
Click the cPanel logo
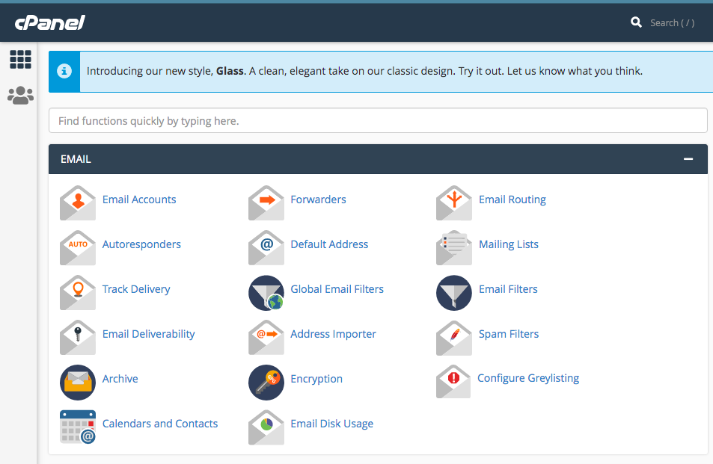click(x=50, y=22)
